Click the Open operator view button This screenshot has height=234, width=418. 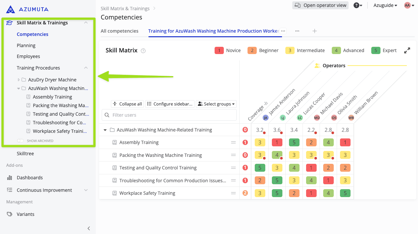coord(320,5)
